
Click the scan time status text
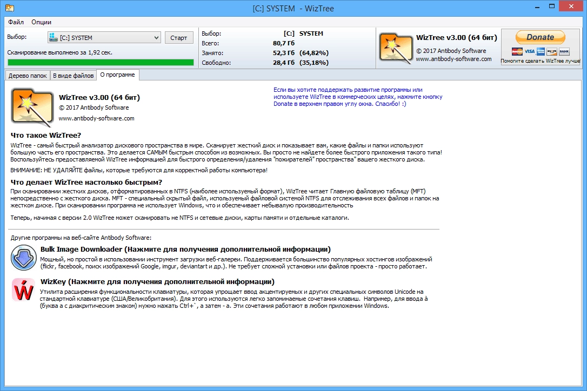(x=60, y=52)
